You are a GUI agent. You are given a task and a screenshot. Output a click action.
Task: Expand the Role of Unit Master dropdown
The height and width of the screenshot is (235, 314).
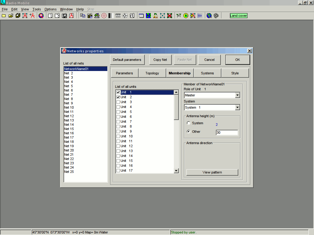(x=238, y=95)
